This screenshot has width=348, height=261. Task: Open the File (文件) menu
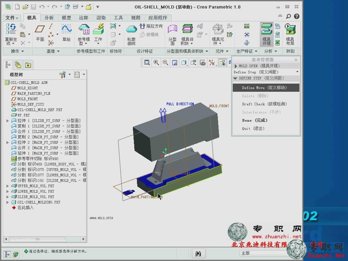(12, 18)
